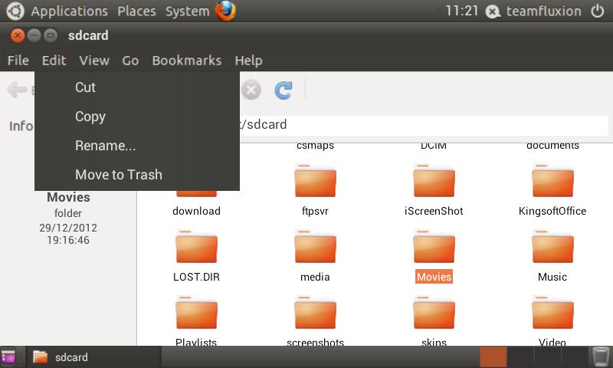This screenshot has width=613, height=368.
Task: Click the power shutdown icon
Action: tap(598, 11)
